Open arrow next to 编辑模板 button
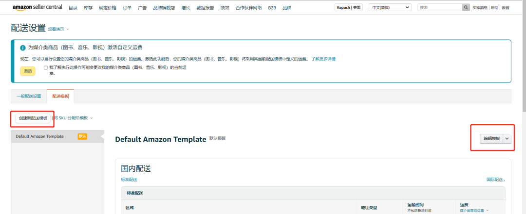This screenshot has width=526, height=214. [x=507, y=139]
